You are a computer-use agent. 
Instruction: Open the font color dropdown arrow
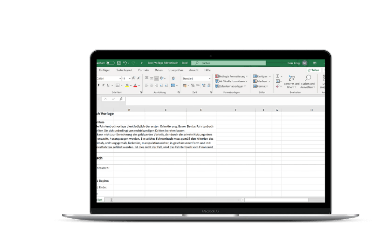click(139, 86)
